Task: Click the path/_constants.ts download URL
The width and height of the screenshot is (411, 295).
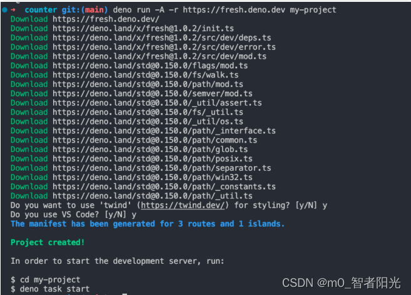Action: point(164,186)
